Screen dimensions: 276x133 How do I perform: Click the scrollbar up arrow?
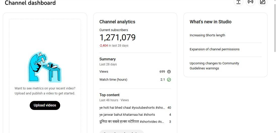[x=274, y=1]
